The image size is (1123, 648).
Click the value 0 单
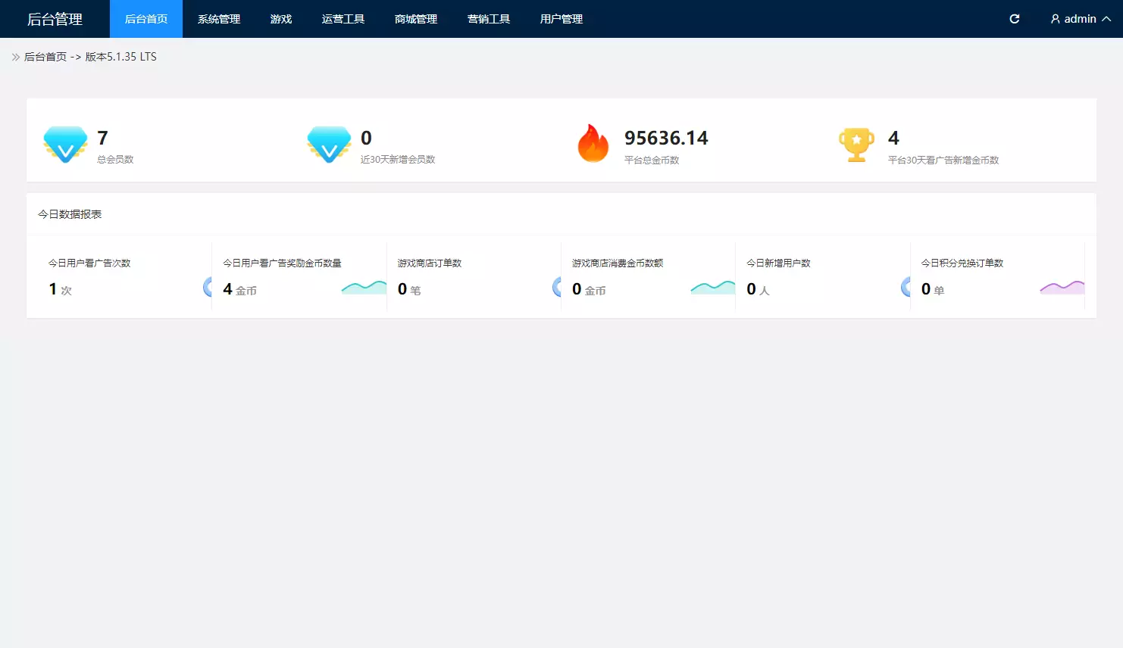click(933, 289)
